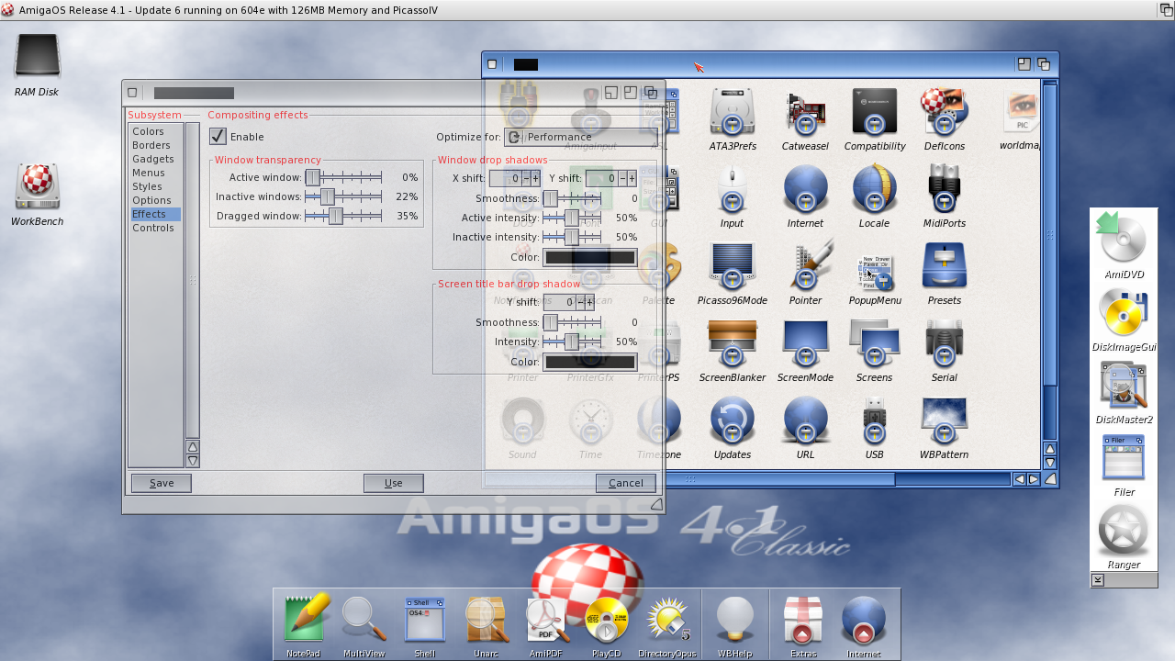The image size is (1175, 661).
Task: Adjust the Inactive windows transparency slider
Action: 343,196
